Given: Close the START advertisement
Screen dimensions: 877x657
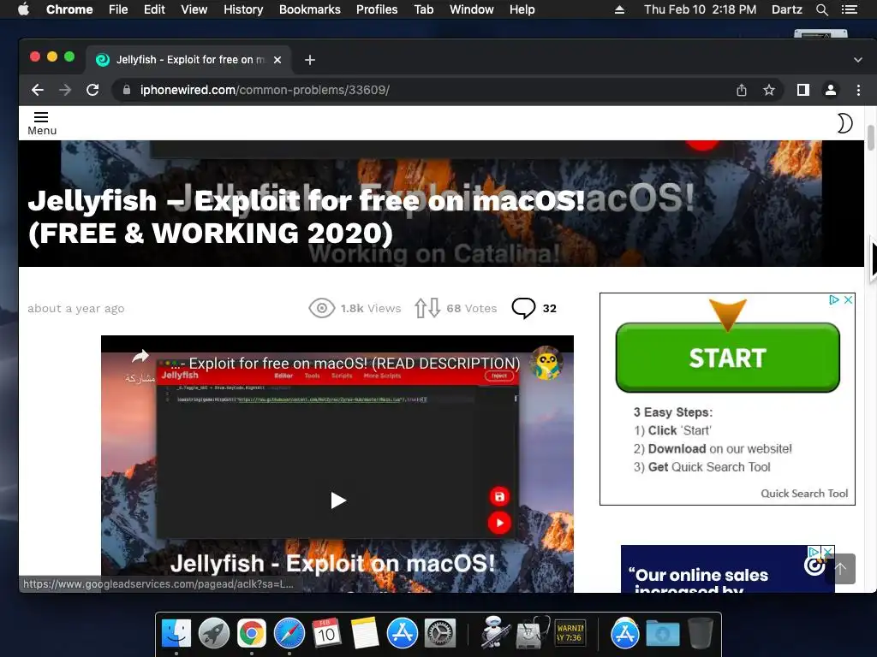Looking at the screenshot, I should click(848, 300).
